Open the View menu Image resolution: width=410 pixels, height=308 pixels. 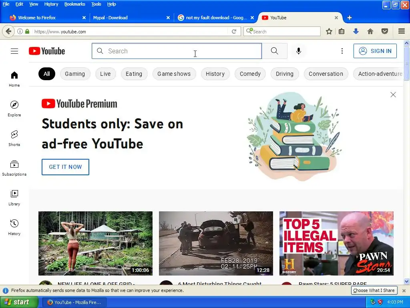(x=34, y=4)
